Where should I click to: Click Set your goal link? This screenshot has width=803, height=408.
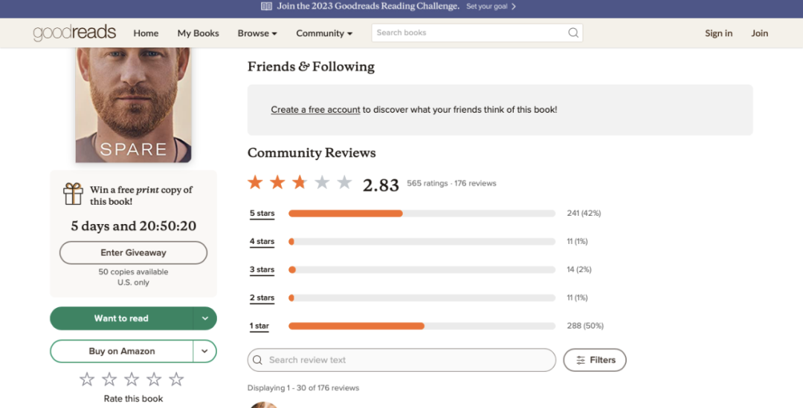click(x=486, y=7)
